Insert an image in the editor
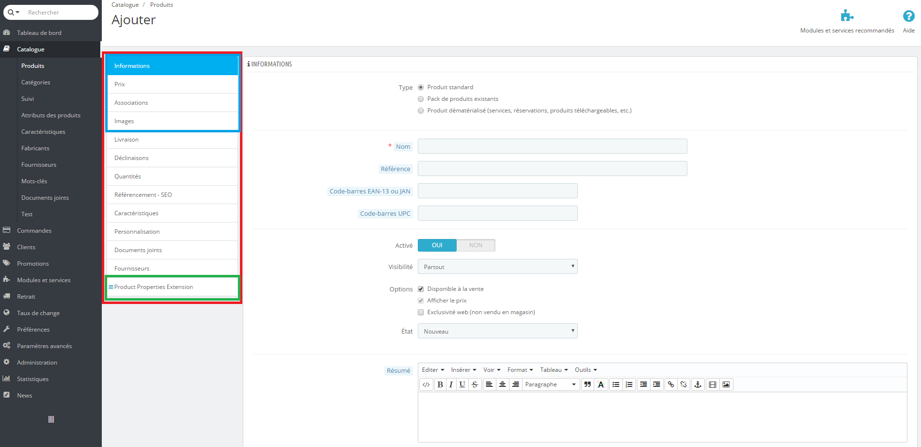This screenshot has width=921, height=447. 726,384
